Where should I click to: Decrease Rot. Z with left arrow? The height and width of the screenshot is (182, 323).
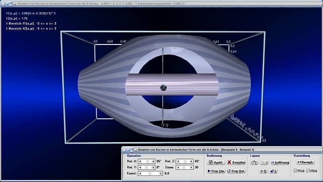pos(178,161)
